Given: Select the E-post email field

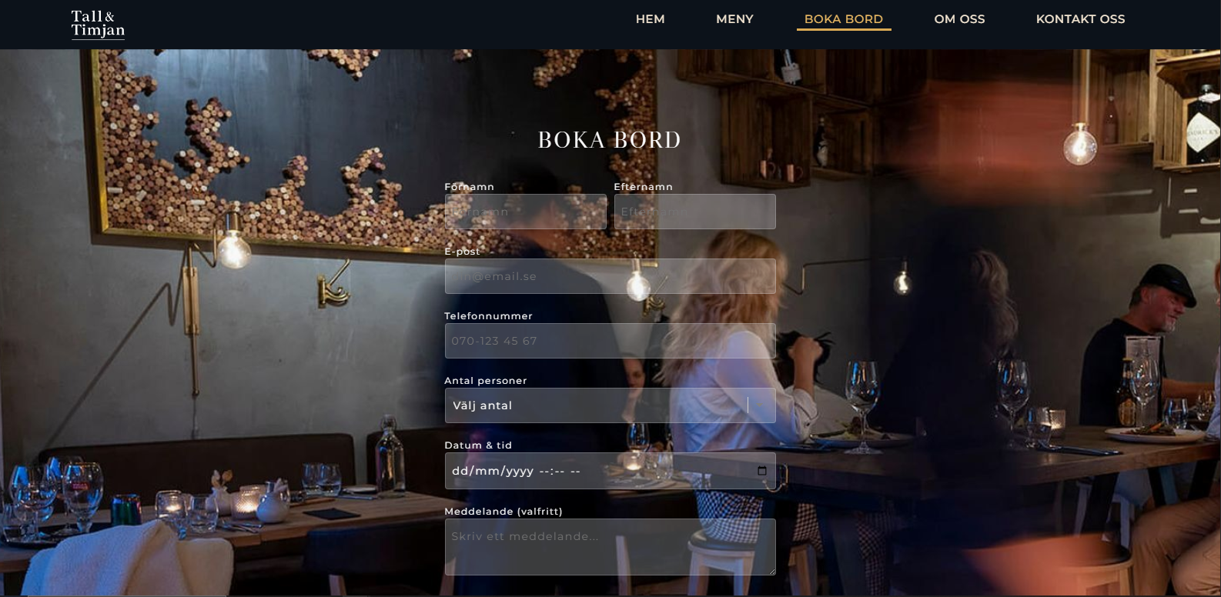Looking at the screenshot, I should (610, 276).
